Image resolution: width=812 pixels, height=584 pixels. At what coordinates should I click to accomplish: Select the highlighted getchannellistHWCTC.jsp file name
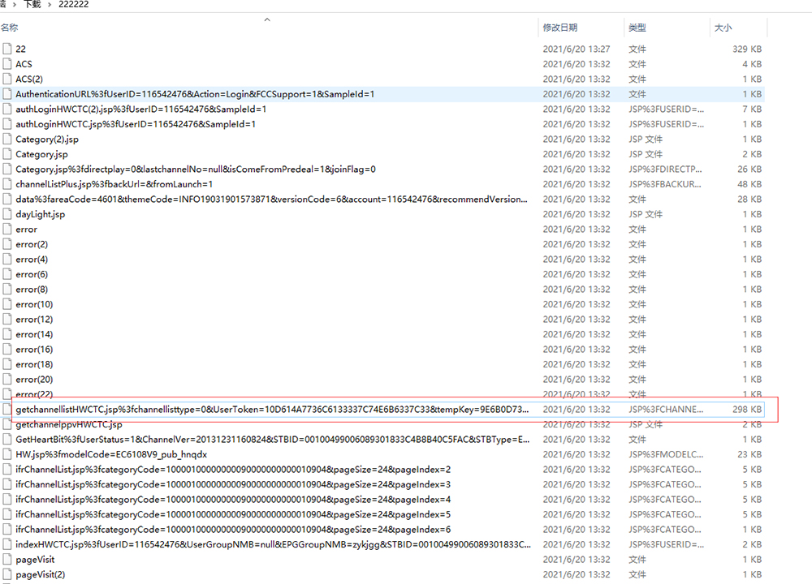(x=272, y=410)
